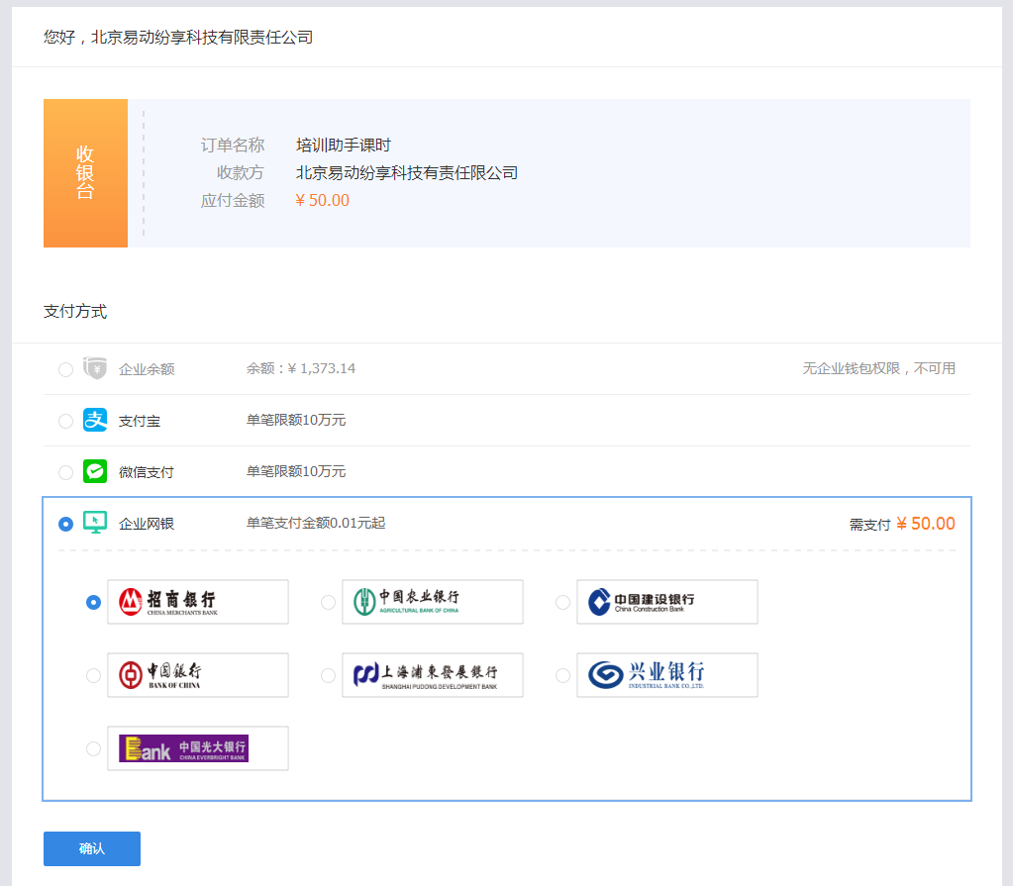Pick the Agricultural Bank of China radio button

pos(328,603)
